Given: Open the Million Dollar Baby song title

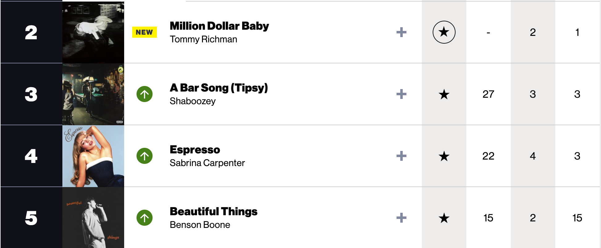Looking at the screenshot, I should (219, 26).
